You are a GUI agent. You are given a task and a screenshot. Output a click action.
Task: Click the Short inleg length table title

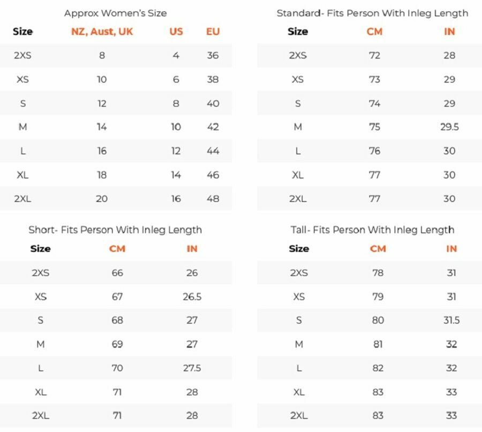click(x=115, y=230)
